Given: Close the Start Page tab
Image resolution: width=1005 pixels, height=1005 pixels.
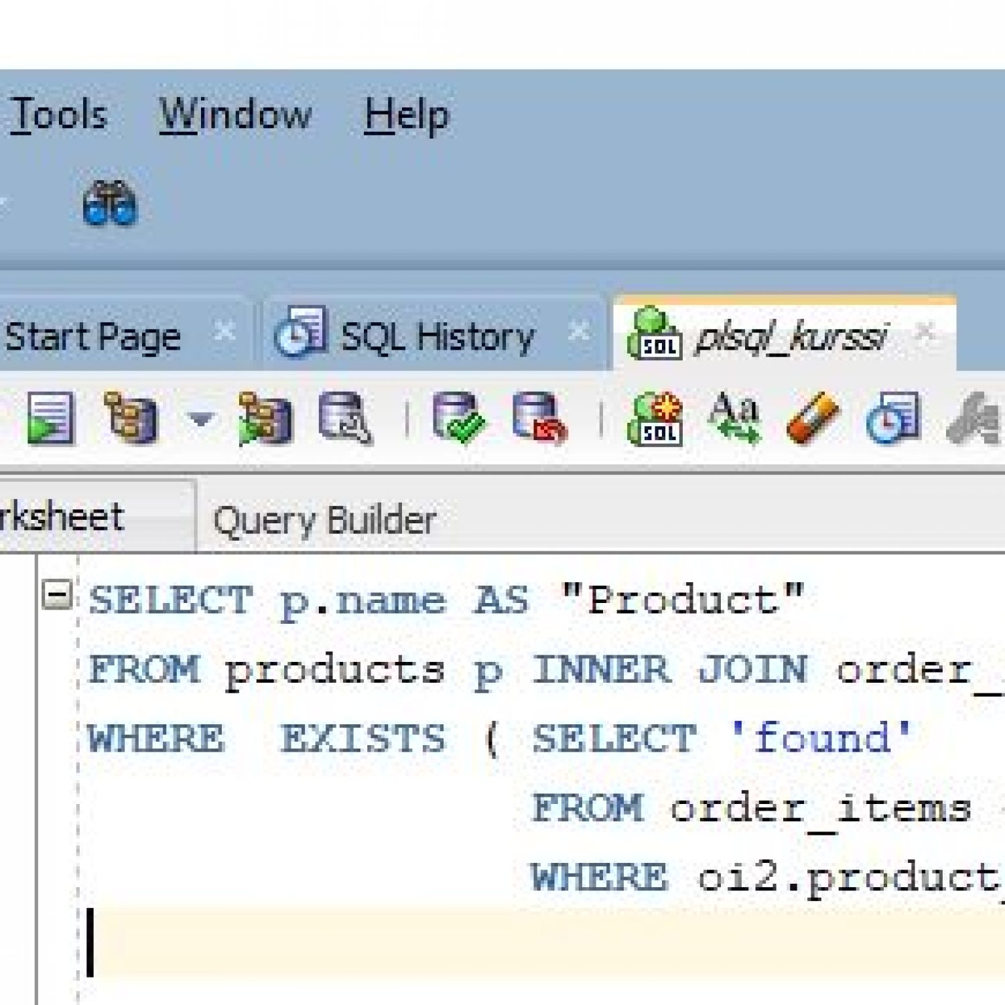Looking at the screenshot, I should (x=224, y=332).
